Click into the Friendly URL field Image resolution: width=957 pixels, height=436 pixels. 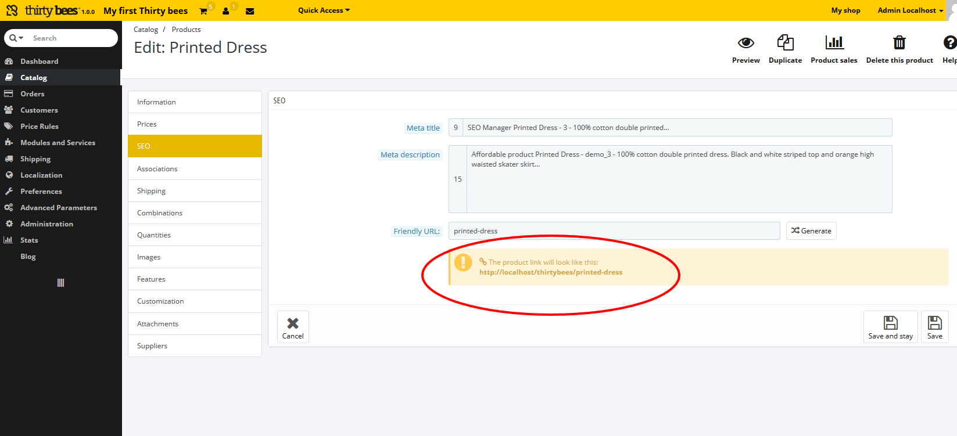pos(614,231)
